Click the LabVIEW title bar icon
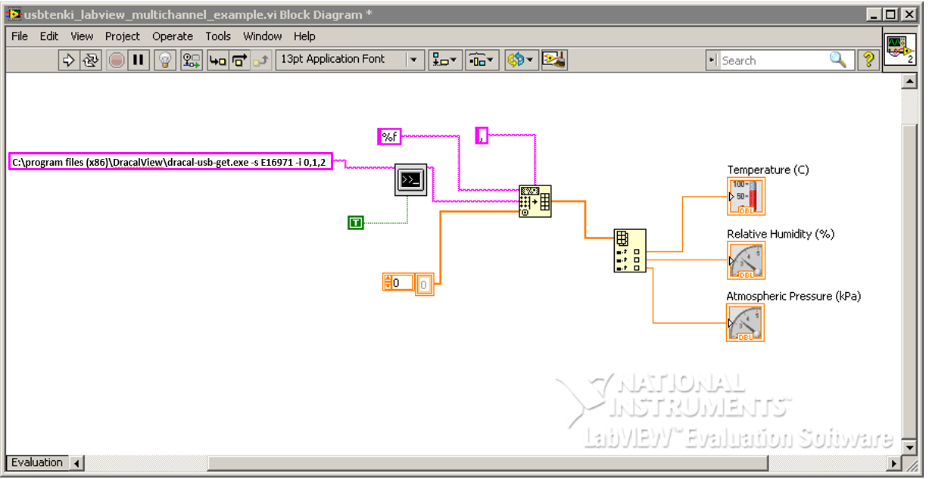The image size is (929, 479). [x=14, y=14]
